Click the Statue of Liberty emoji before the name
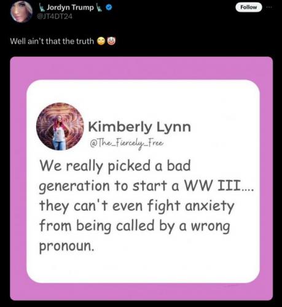Screen dimensions: 282x307 click(x=42, y=7)
